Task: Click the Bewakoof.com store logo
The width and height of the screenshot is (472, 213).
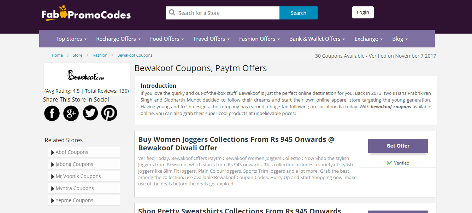Action: [x=86, y=75]
